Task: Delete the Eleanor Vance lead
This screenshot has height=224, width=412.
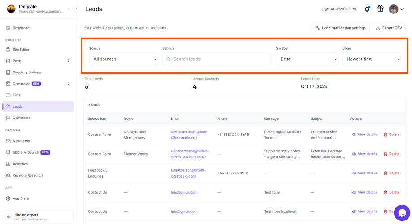Action: tap(391, 154)
